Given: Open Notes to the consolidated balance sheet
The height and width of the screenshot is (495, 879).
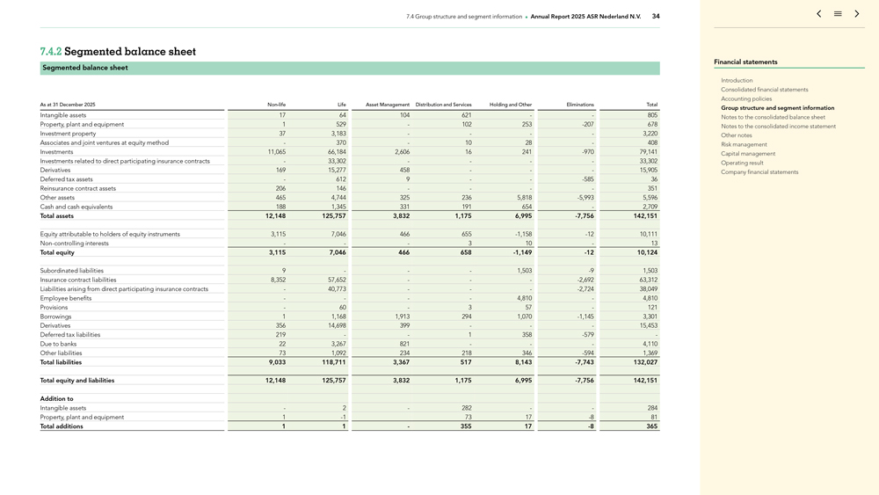Looking at the screenshot, I should (x=773, y=117).
